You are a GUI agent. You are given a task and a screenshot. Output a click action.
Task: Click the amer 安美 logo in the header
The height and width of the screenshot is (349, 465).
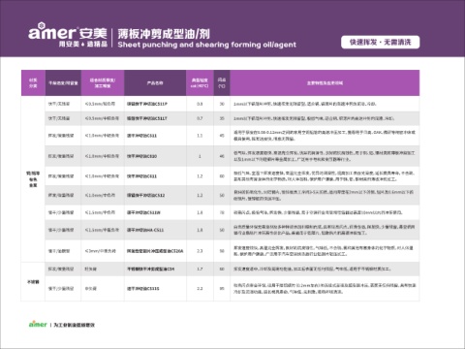pyautogui.click(x=68, y=31)
